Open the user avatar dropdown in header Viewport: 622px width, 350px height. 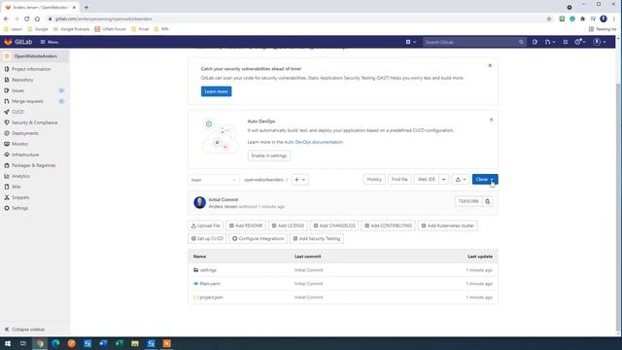(x=599, y=42)
